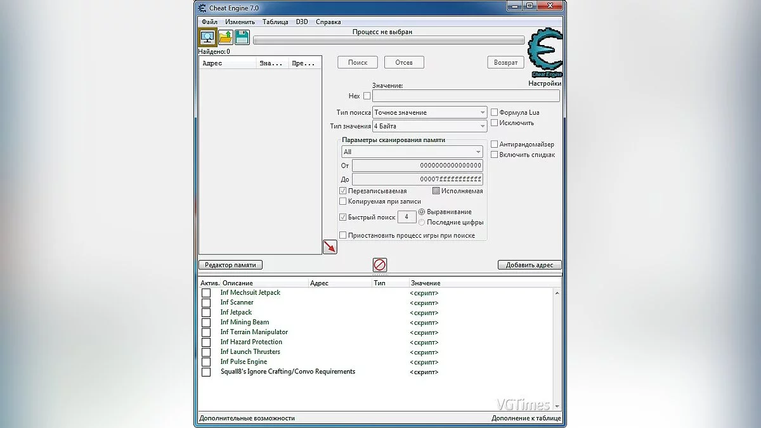Screen dimensions: 761x428
Task: Tick the Hex checkbox
Action: point(367,96)
